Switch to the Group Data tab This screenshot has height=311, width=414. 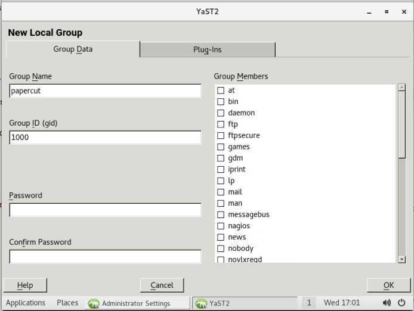(73, 49)
